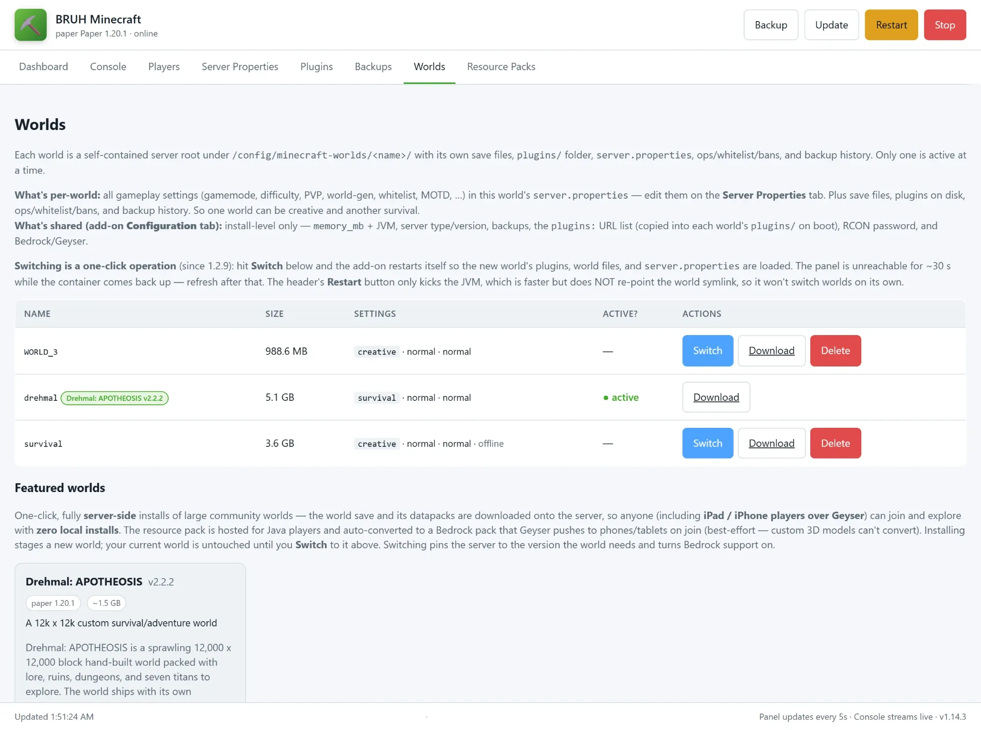Select the Worlds tab
The width and height of the screenshot is (981, 730).
click(x=429, y=67)
